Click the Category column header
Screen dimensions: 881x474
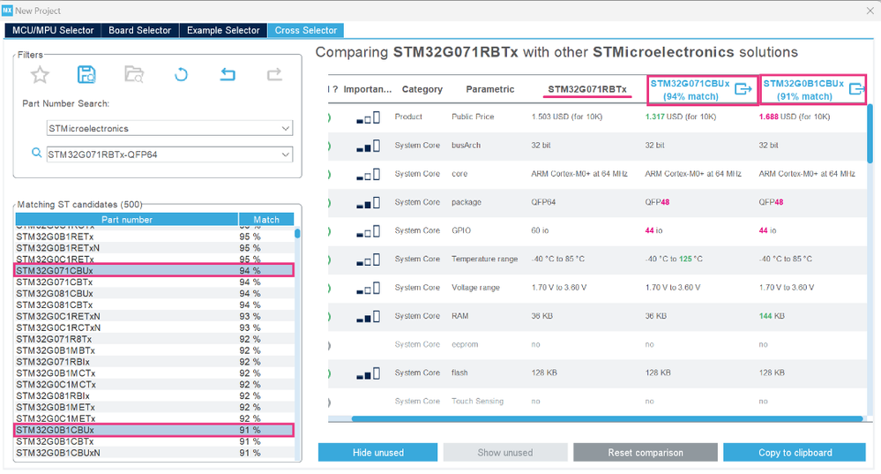pyautogui.click(x=422, y=89)
